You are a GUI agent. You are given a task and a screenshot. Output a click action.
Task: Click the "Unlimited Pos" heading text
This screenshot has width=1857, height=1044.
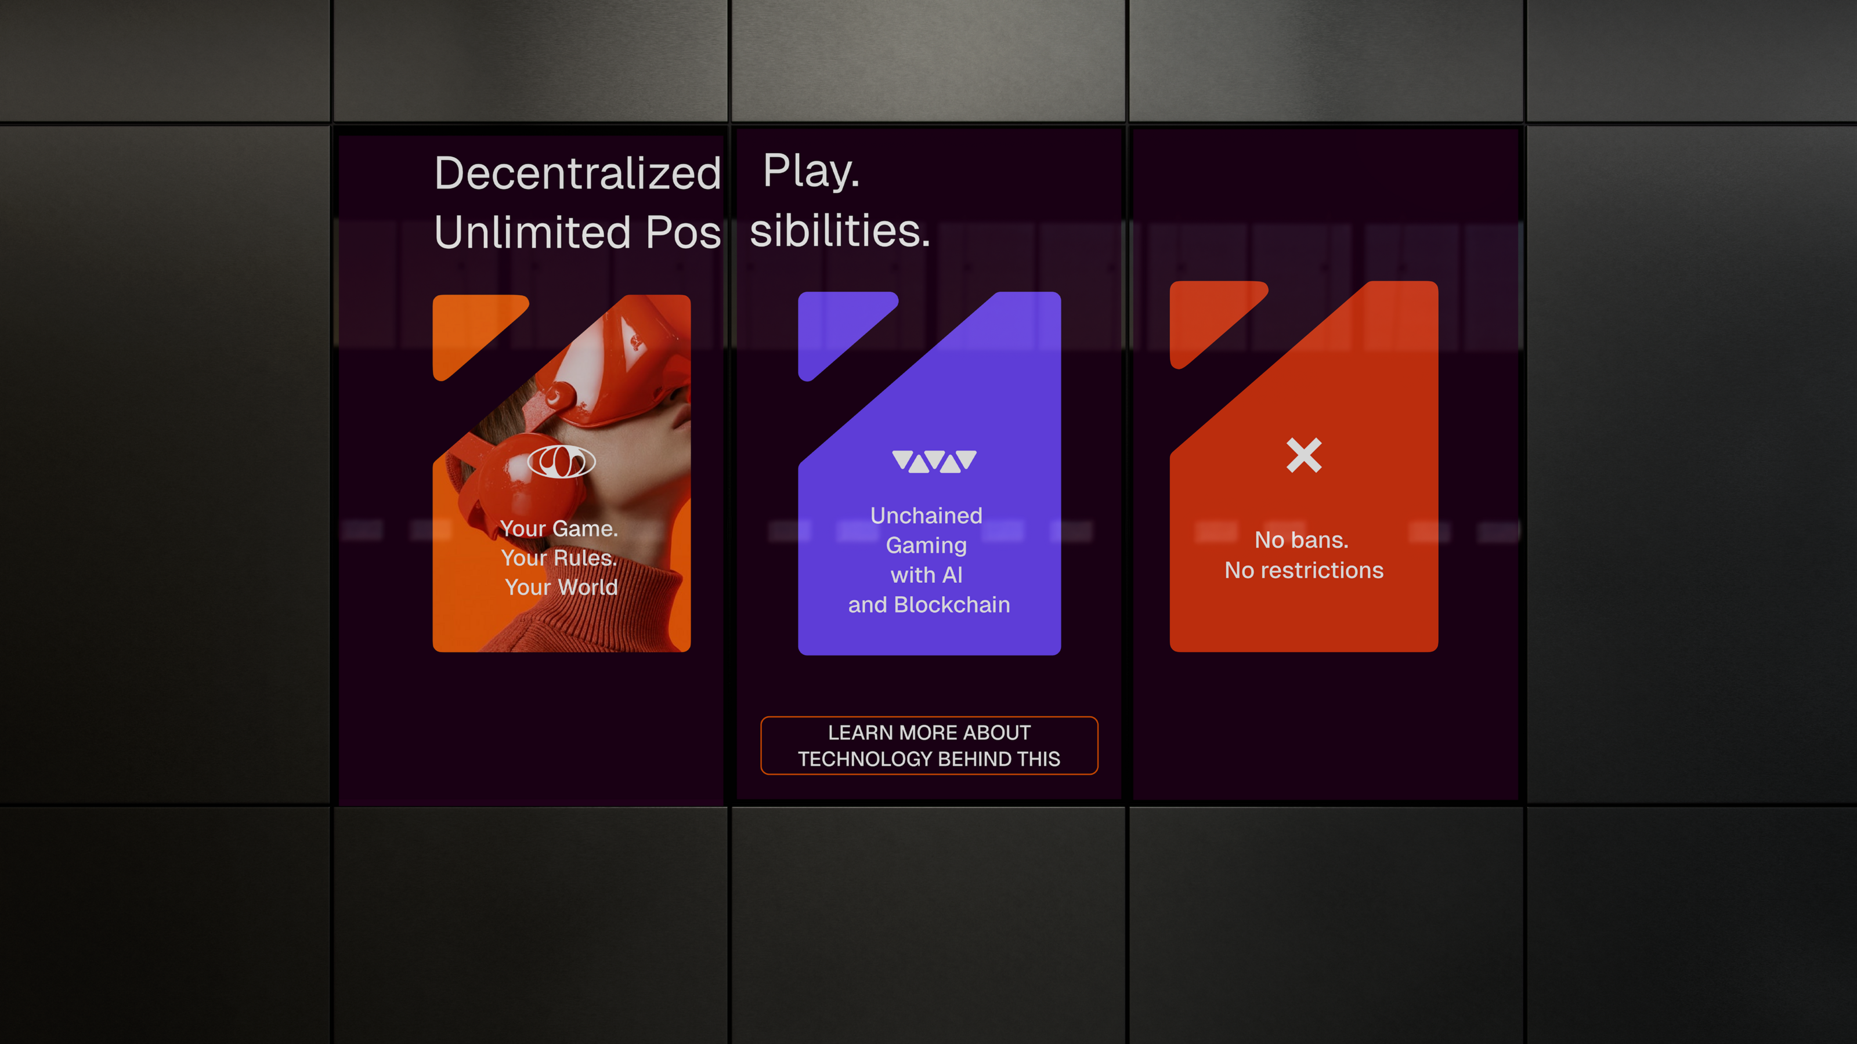(x=577, y=232)
